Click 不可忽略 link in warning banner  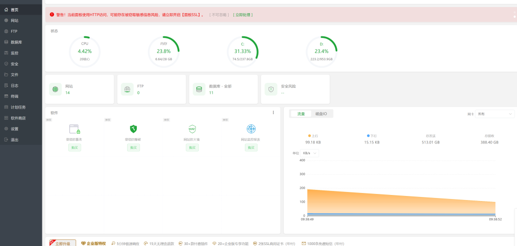click(219, 15)
